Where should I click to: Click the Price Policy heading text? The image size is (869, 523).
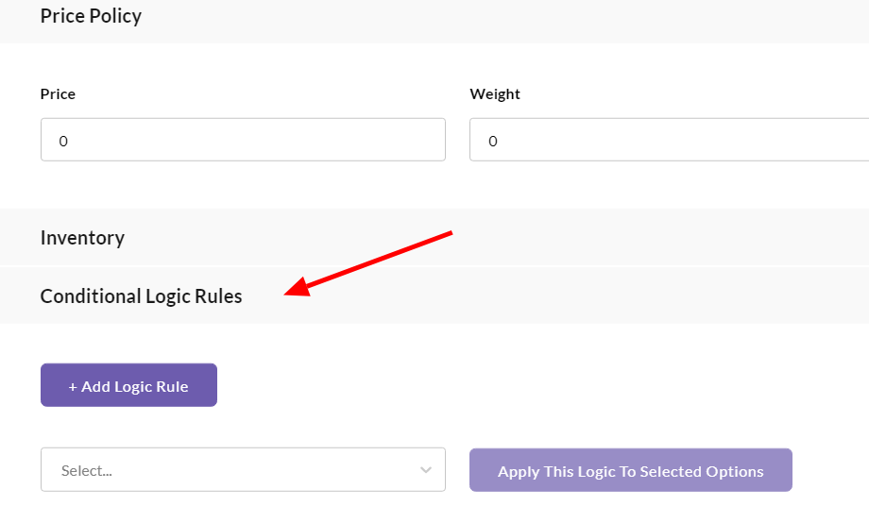[x=91, y=16]
